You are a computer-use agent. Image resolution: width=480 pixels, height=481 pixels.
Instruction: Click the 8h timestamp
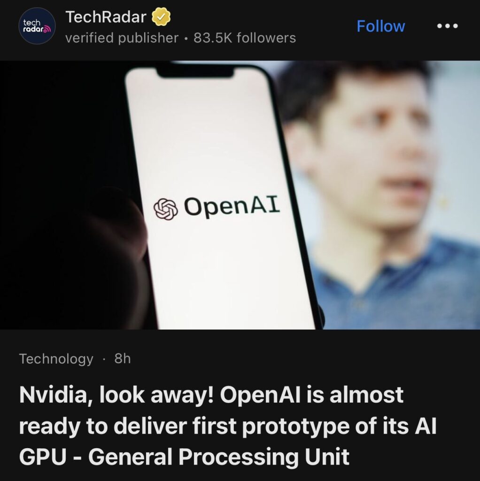[x=123, y=358]
